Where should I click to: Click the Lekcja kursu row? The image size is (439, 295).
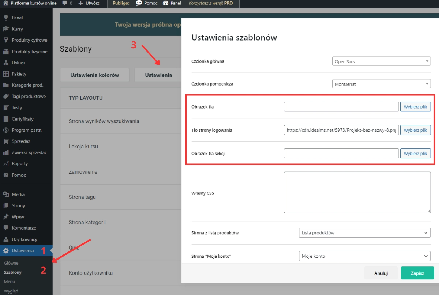(121, 147)
